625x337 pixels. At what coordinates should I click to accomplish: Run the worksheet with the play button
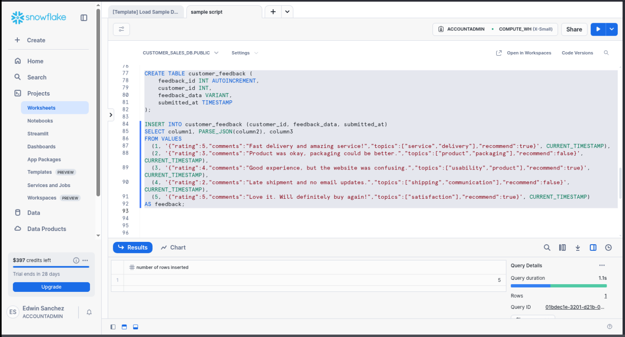(598, 29)
